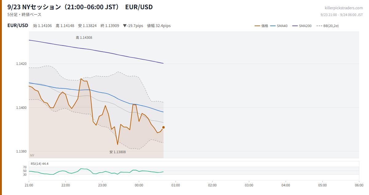Click the 01:00 x-axis tick label
369x195 pixels.
(176, 185)
